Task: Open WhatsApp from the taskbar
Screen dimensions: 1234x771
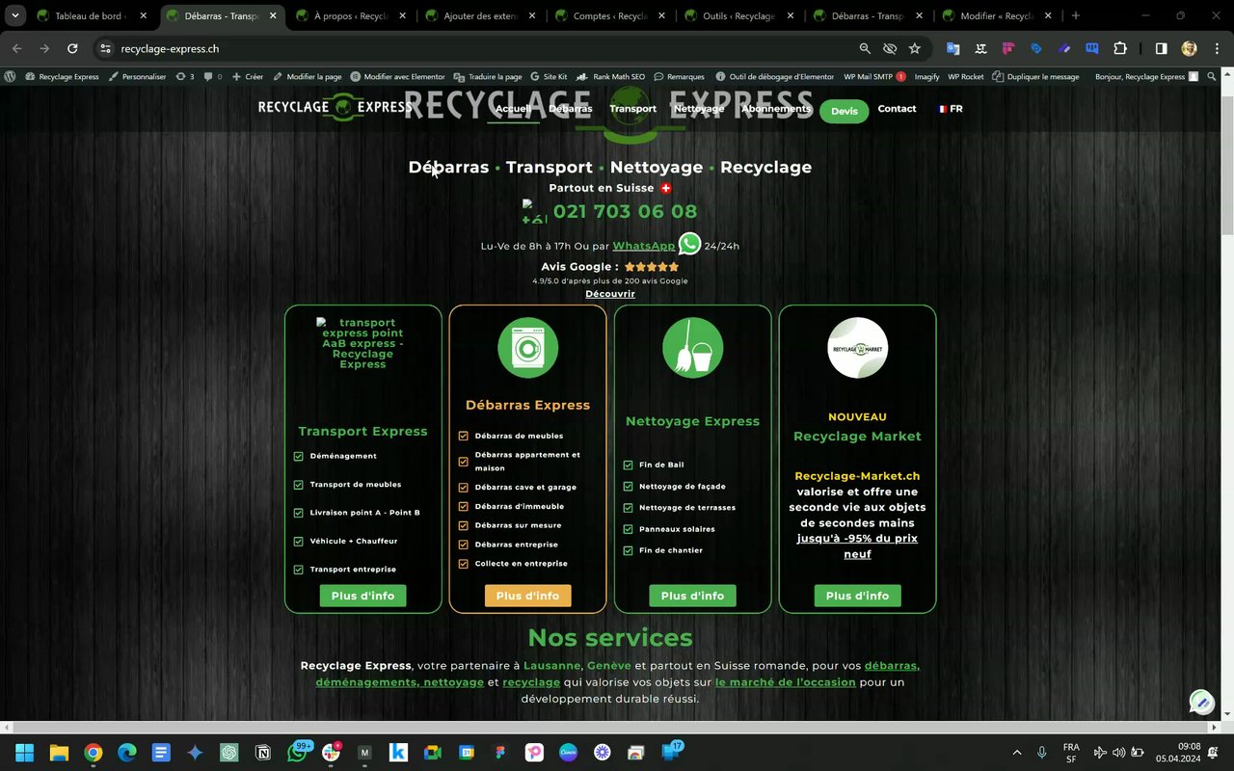Action: point(297,753)
